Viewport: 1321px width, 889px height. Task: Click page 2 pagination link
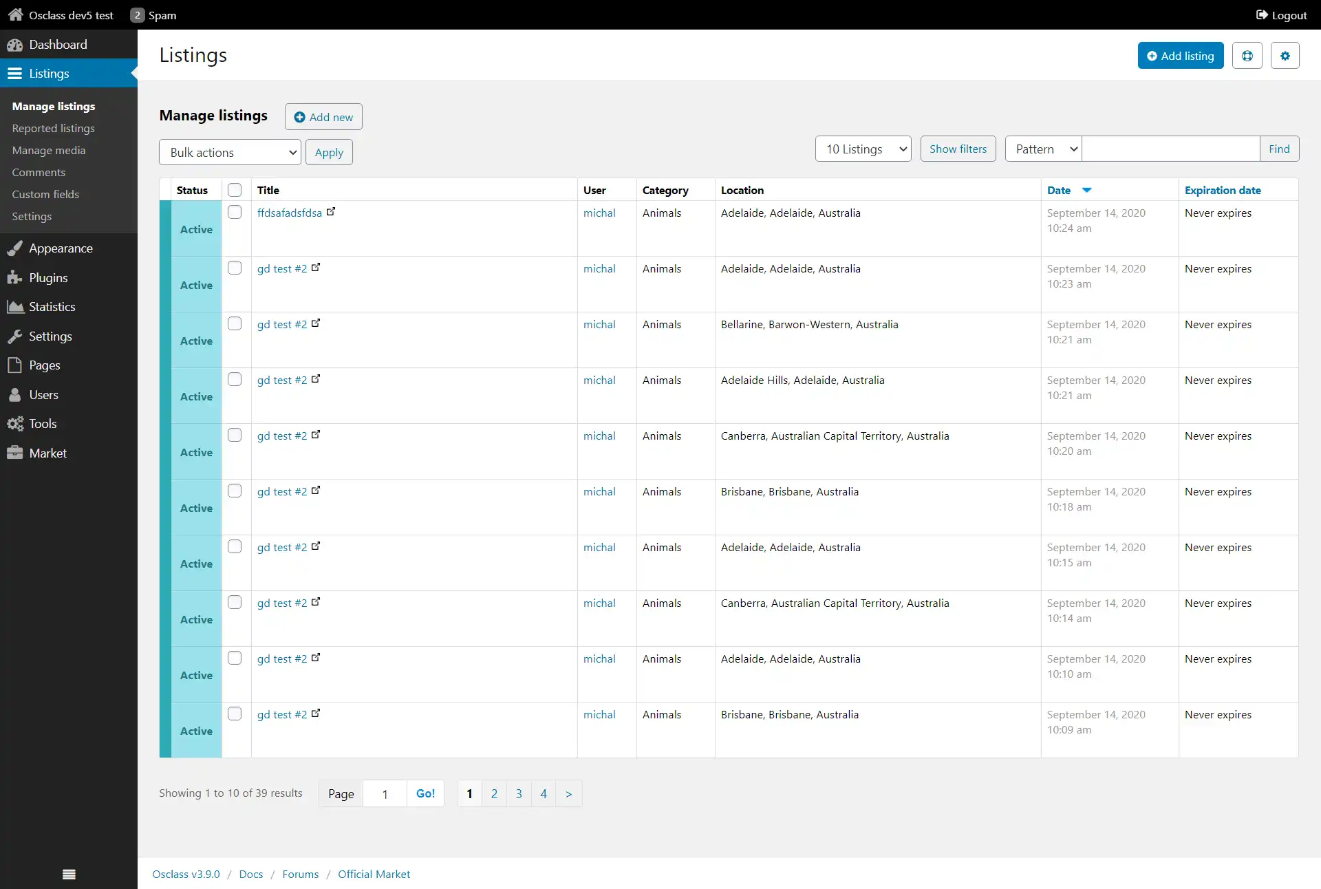click(494, 793)
